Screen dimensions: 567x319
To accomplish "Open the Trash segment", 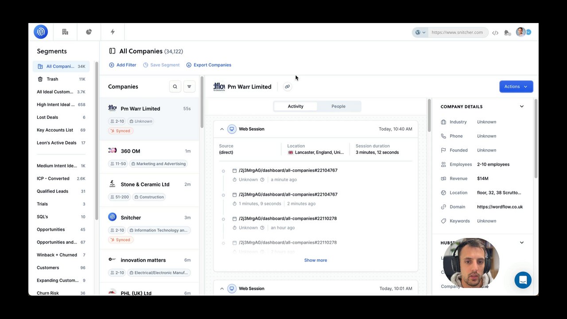I will (61, 79).
